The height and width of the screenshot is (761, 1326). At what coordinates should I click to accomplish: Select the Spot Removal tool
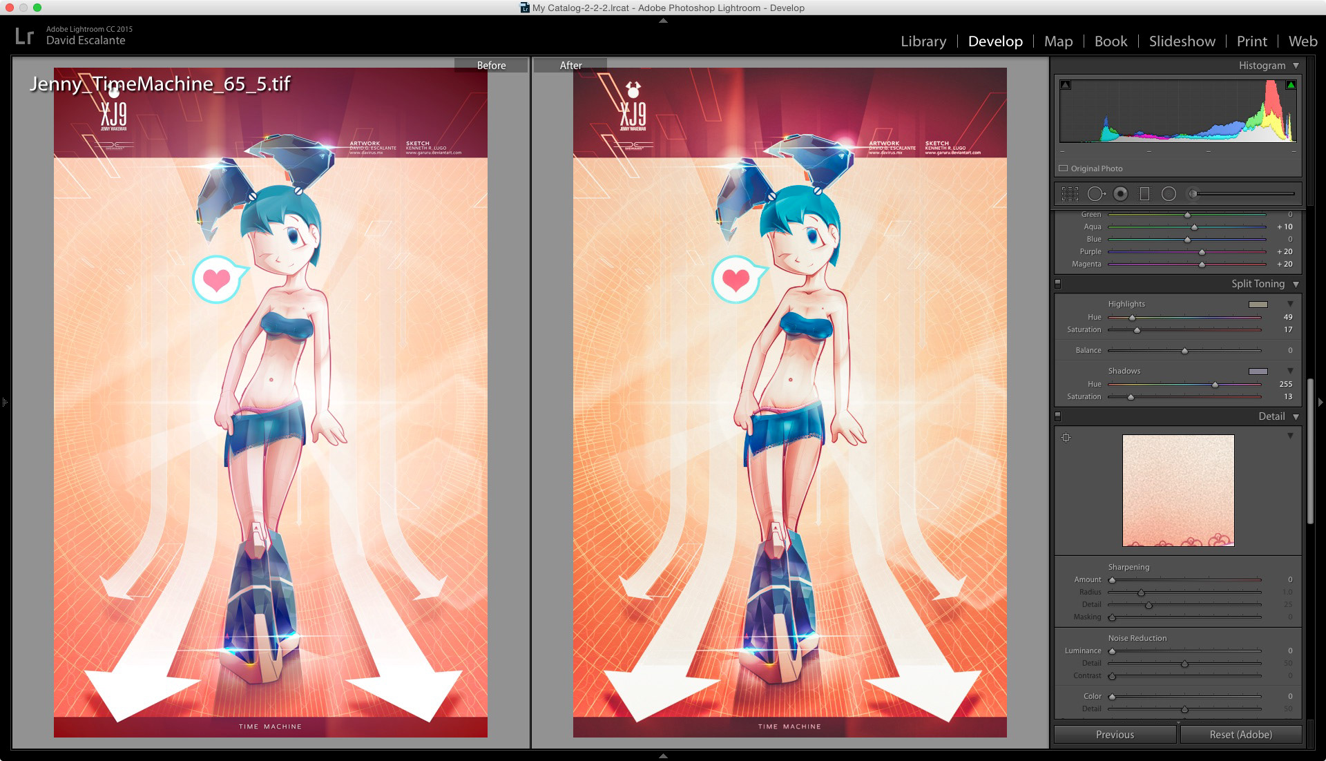[x=1096, y=194]
